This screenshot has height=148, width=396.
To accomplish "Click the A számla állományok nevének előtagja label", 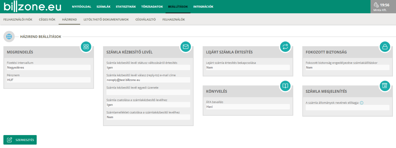I will coord(332,103).
